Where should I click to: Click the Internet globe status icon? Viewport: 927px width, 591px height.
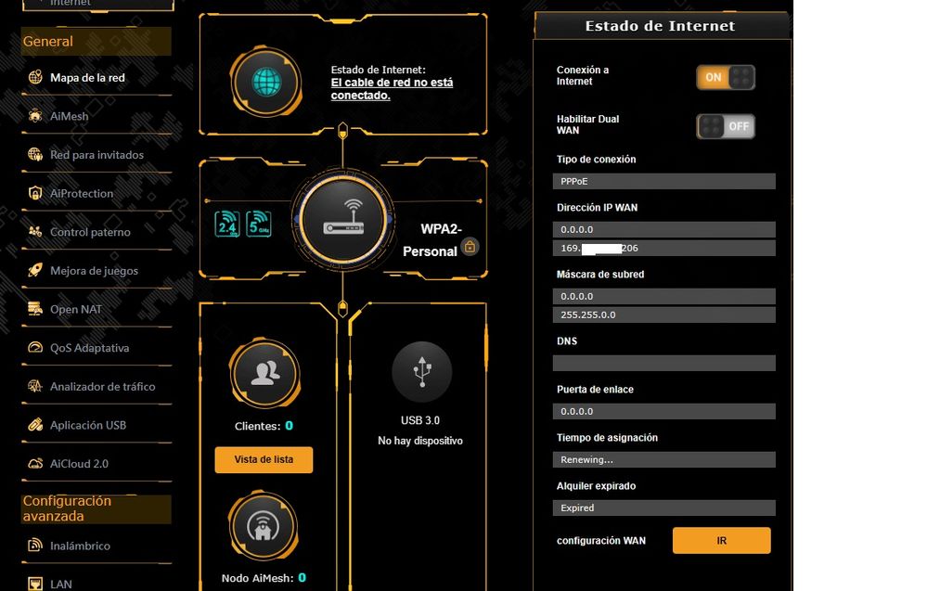[x=267, y=83]
